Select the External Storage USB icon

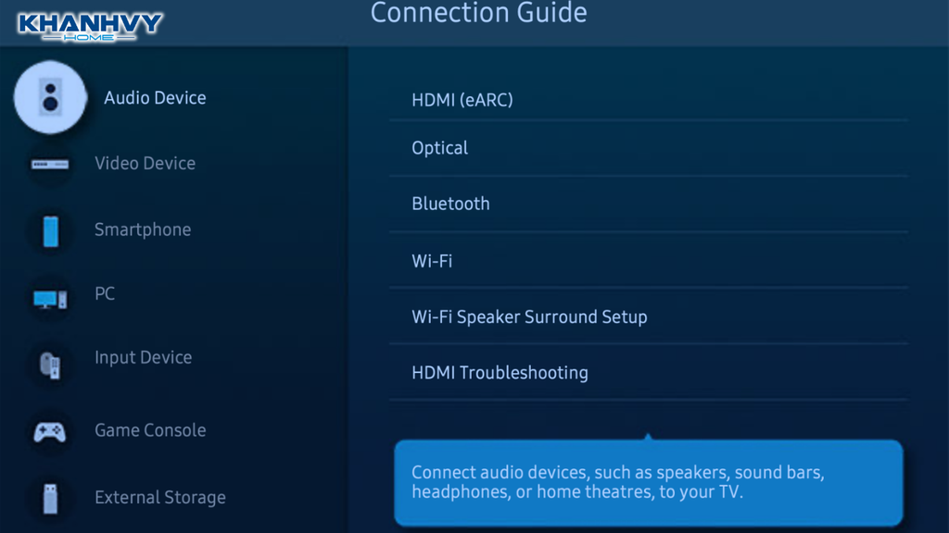coord(50,498)
